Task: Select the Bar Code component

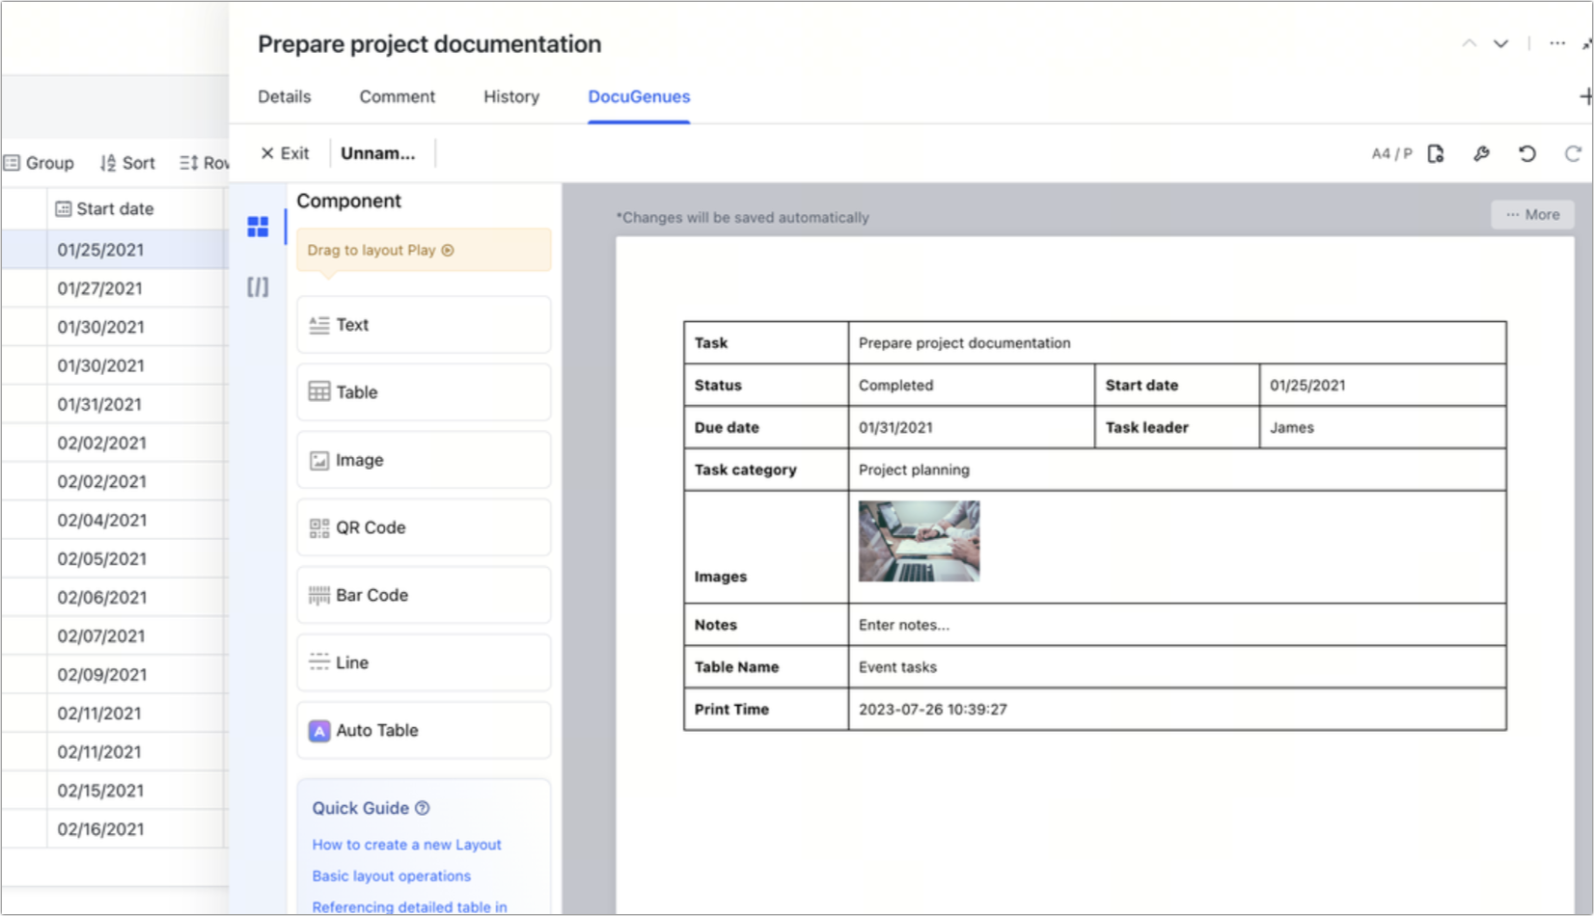Action: point(423,595)
